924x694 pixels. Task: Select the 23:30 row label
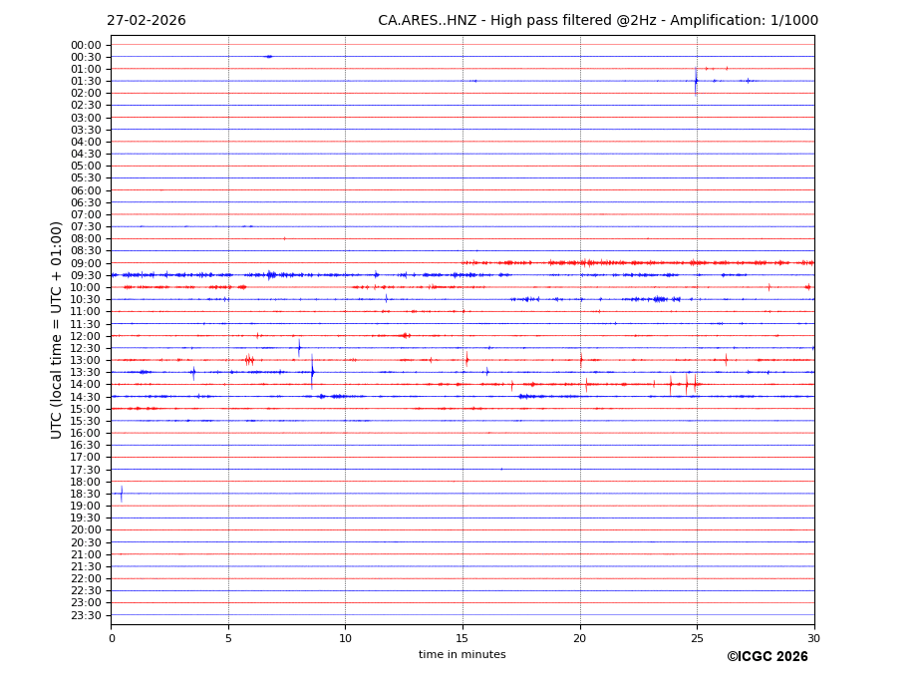(x=86, y=615)
